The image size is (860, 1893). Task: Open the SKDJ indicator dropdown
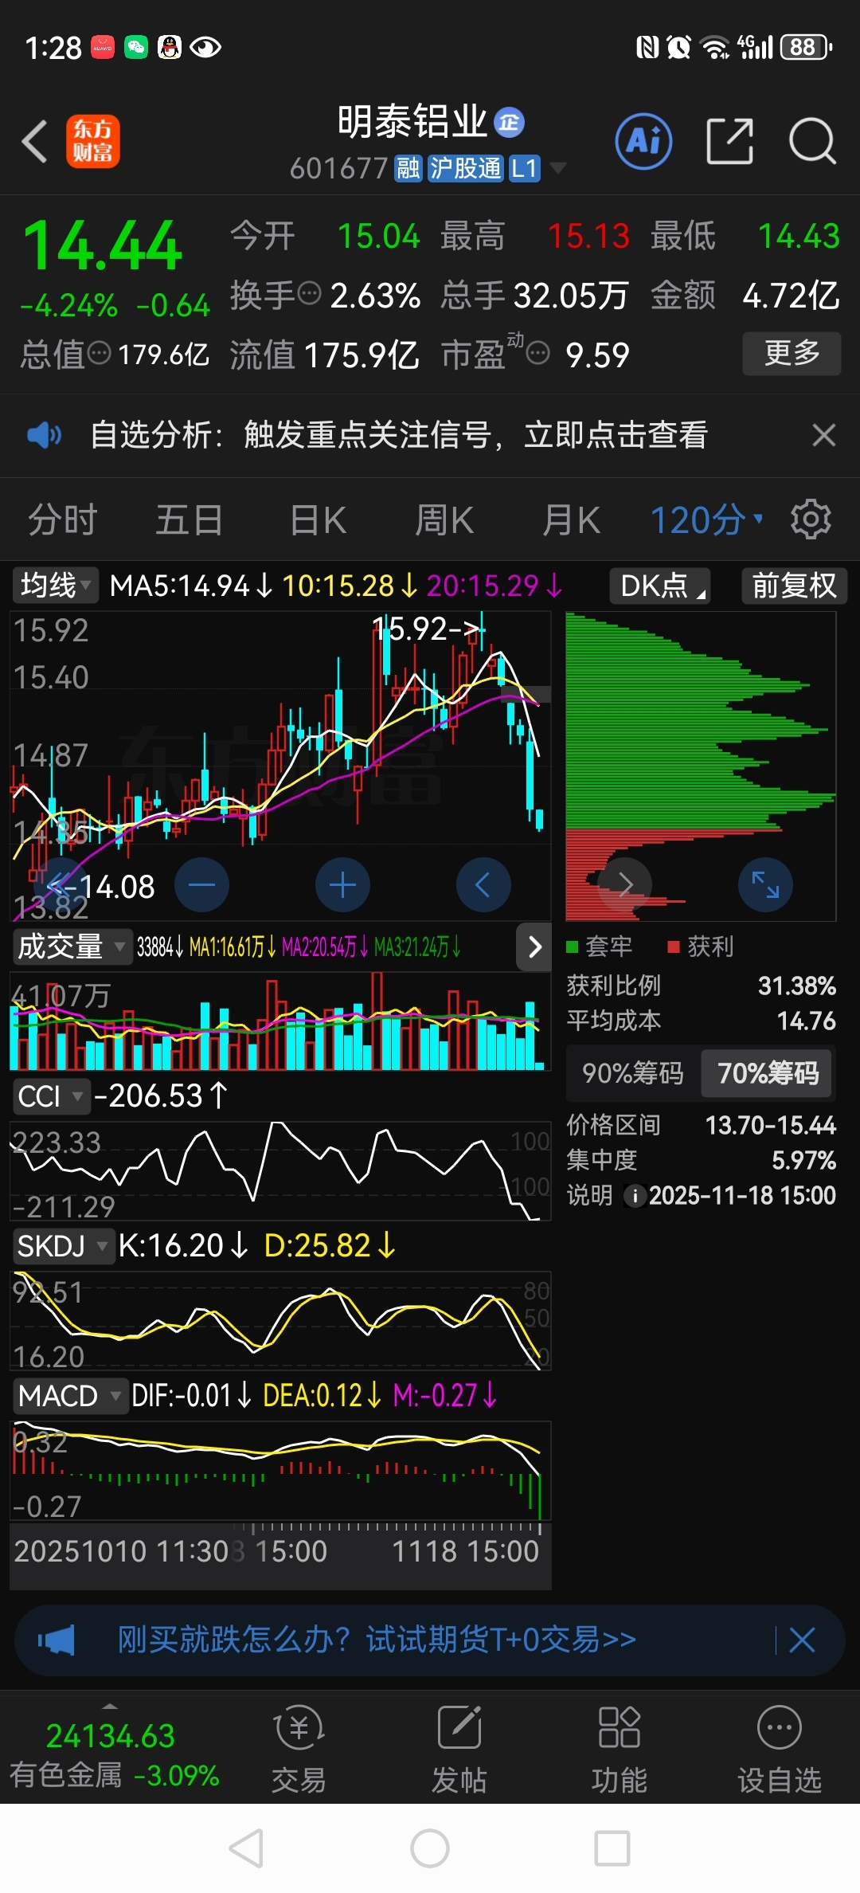[63, 1246]
